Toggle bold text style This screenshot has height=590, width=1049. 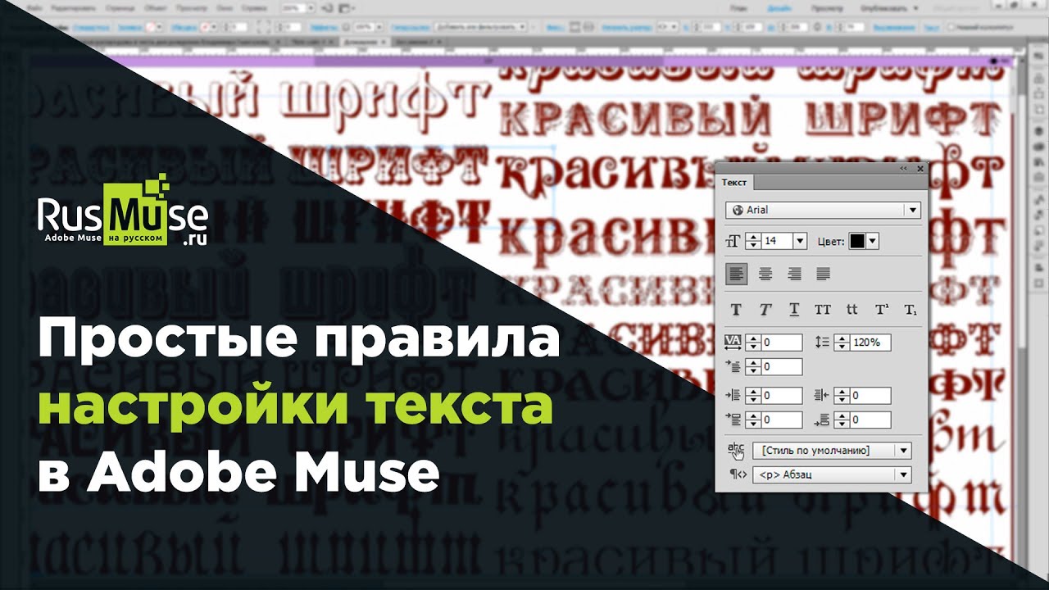coord(736,310)
